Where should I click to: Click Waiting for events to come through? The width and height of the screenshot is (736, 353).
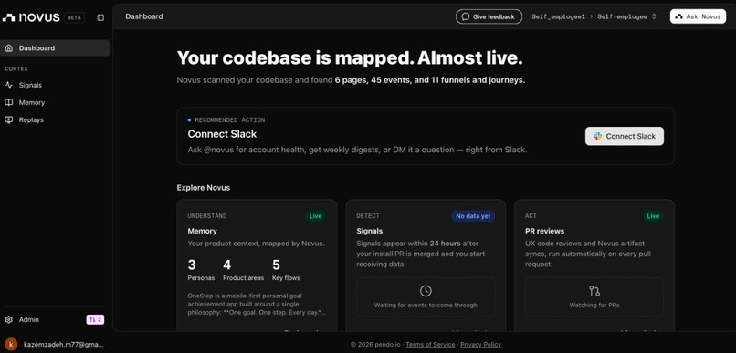tap(426, 306)
